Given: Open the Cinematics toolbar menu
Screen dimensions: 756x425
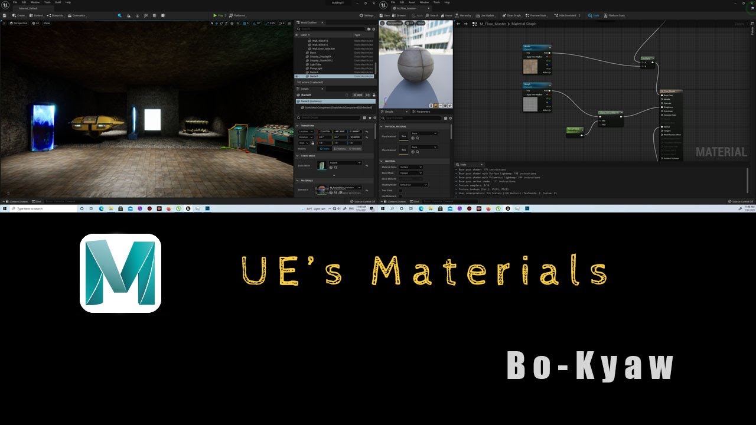Looking at the screenshot, I should tap(77, 15).
